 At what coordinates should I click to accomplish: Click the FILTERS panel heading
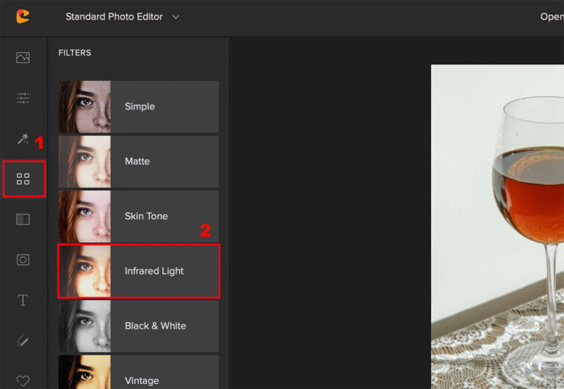point(75,53)
